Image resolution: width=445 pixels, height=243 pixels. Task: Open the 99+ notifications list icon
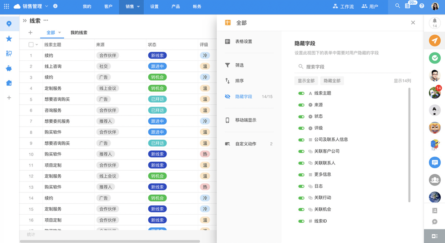click(408, 6)
